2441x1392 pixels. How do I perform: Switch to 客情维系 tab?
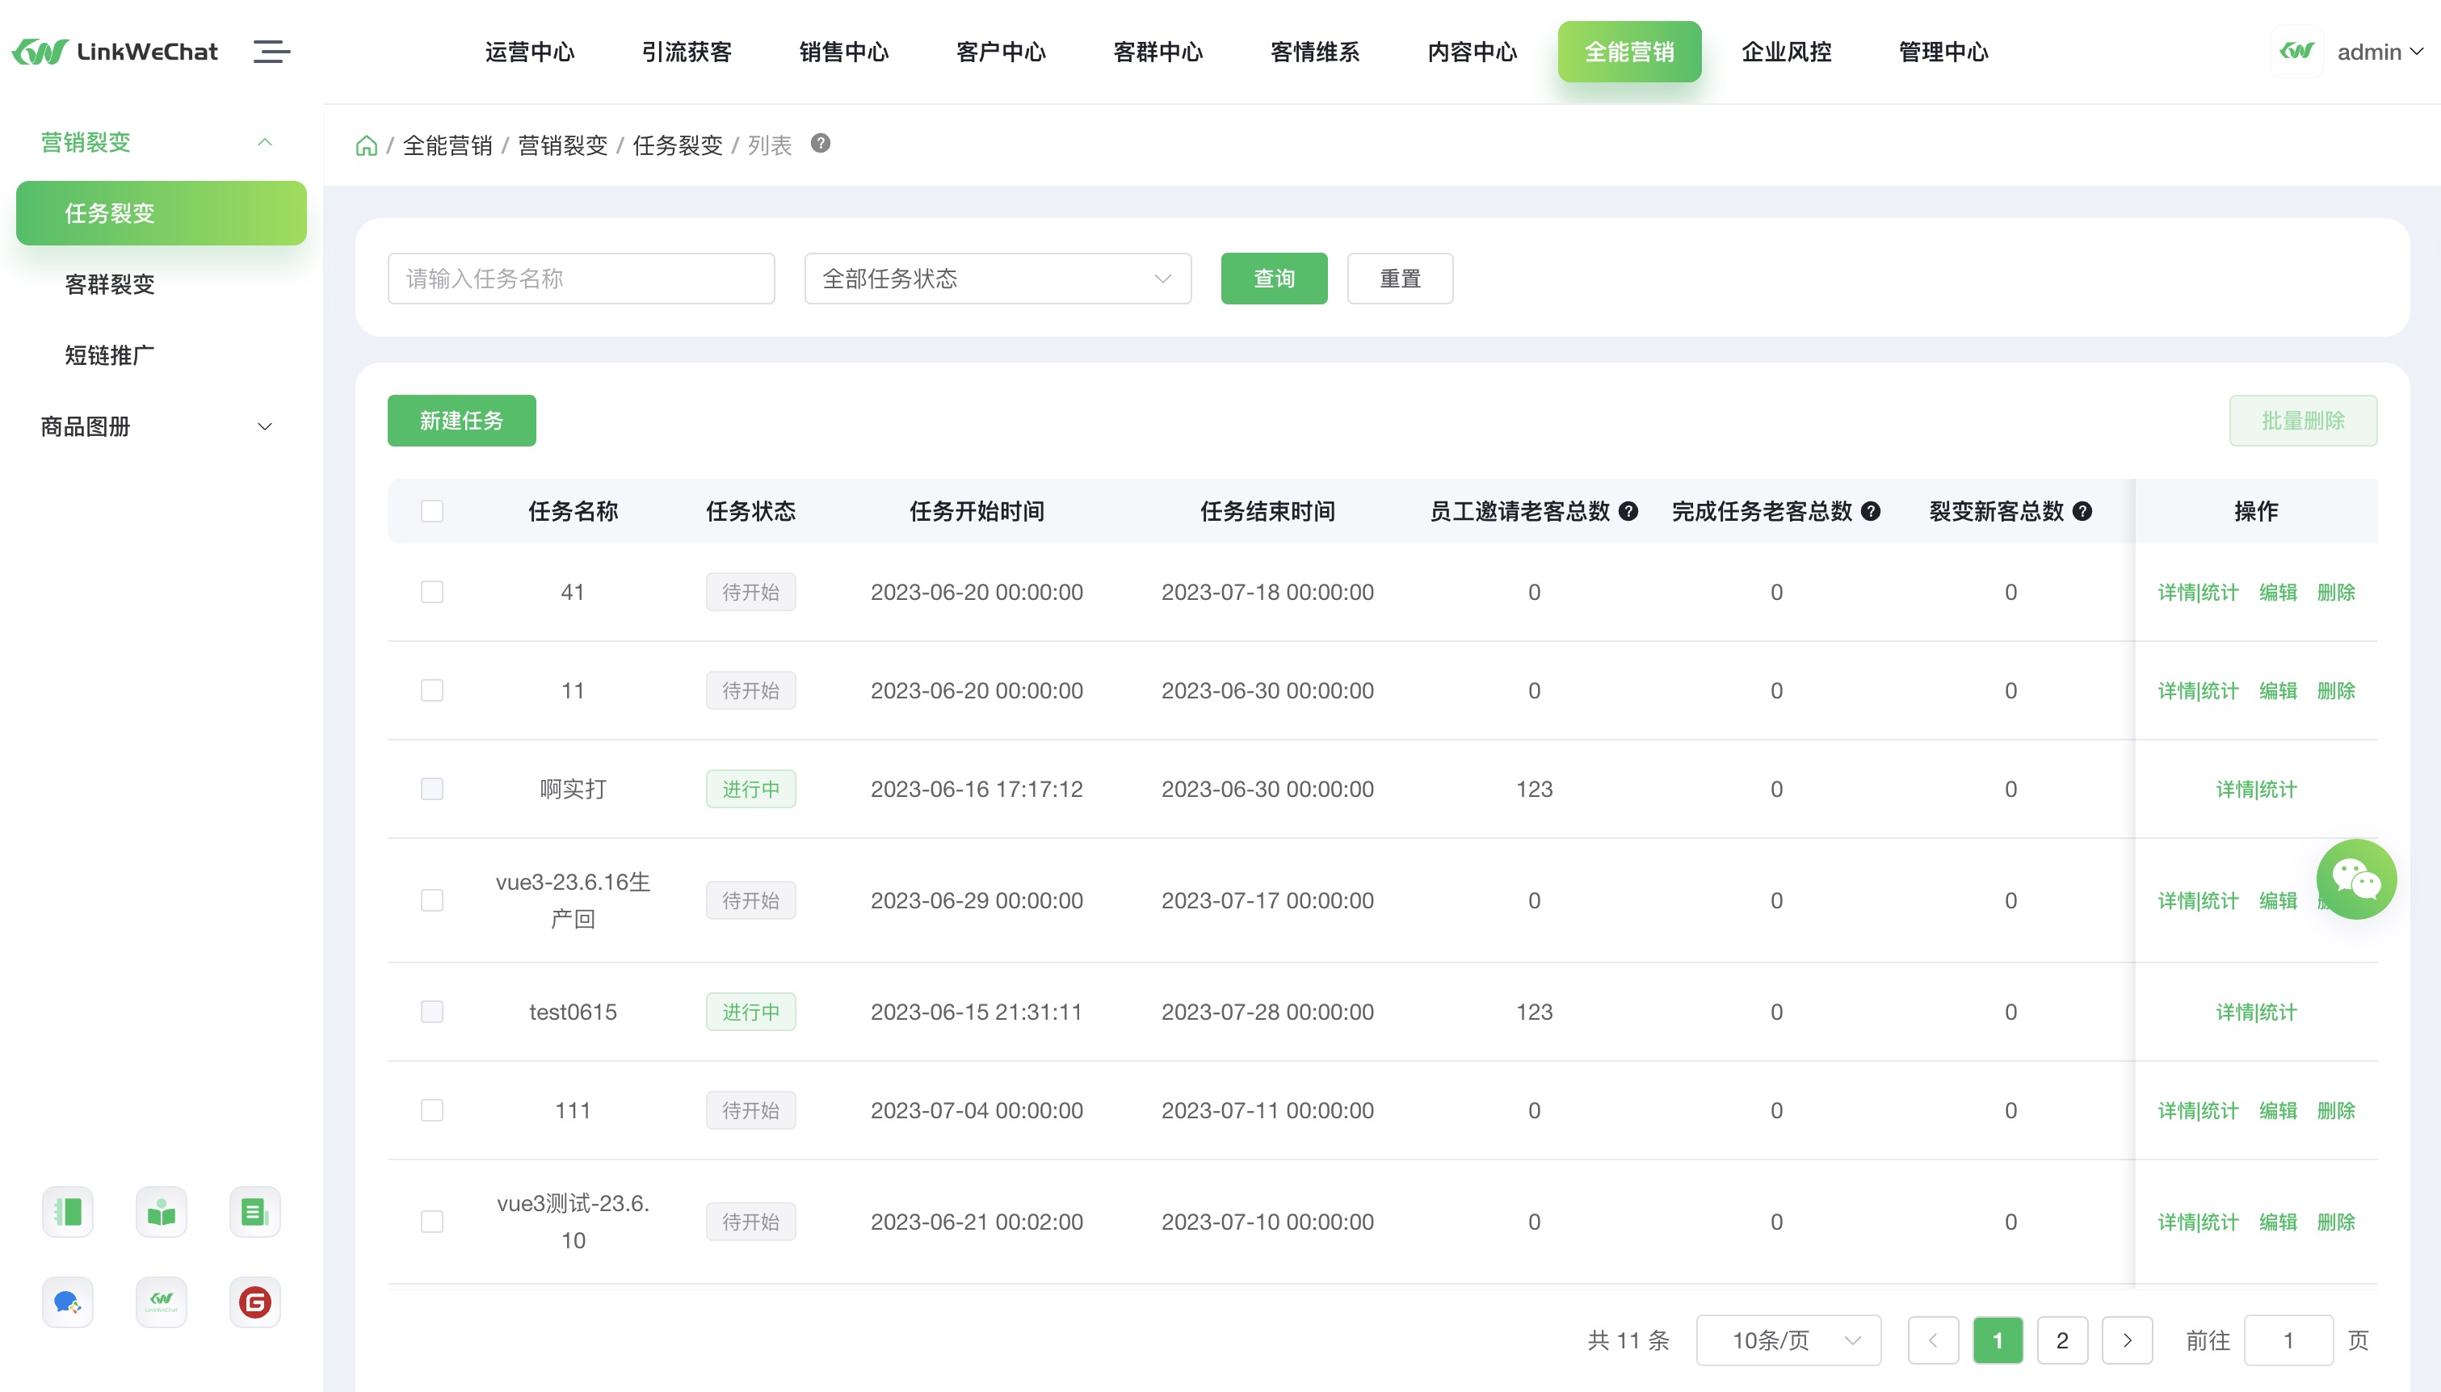pos(1315,52)
